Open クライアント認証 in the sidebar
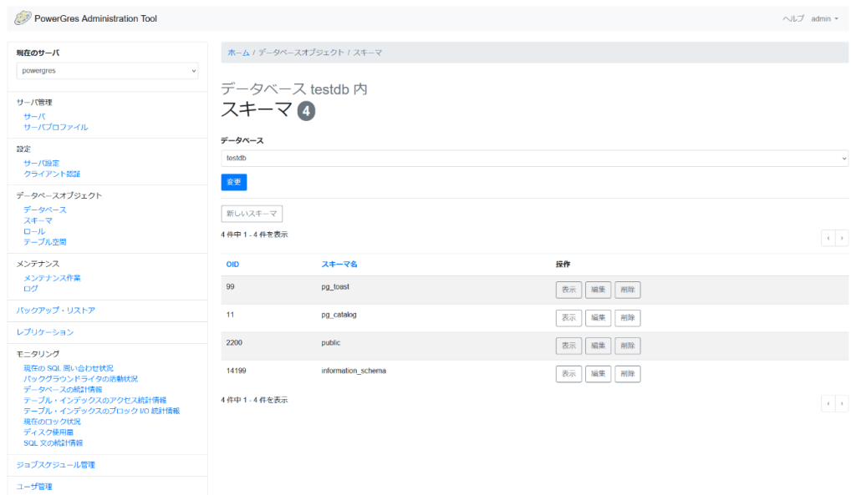856x495 pixels. click(x=52, y=174)
